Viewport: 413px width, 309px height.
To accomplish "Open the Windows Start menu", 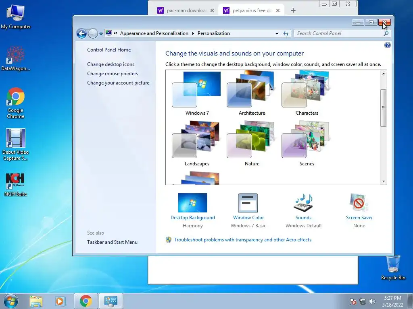I will [10, 301].
